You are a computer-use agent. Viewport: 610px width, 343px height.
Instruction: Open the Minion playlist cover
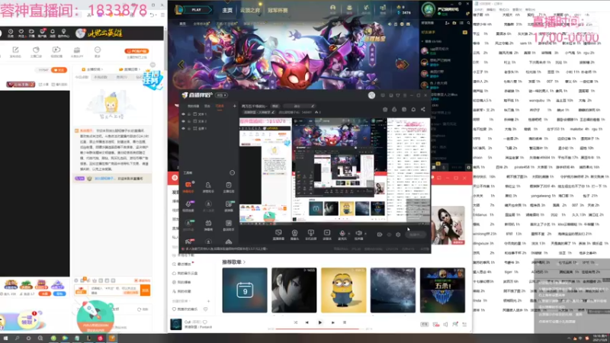click(344, 290)
